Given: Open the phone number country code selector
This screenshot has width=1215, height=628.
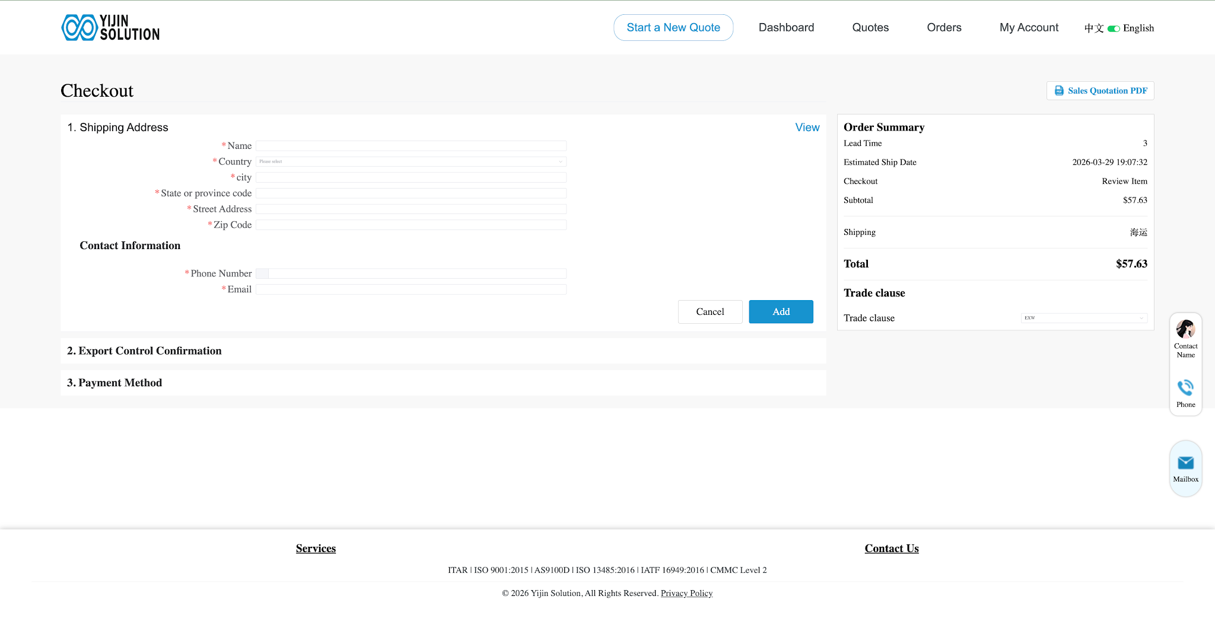Looking at the screenshot, I should pyautogui.click(x=262, y=273).
